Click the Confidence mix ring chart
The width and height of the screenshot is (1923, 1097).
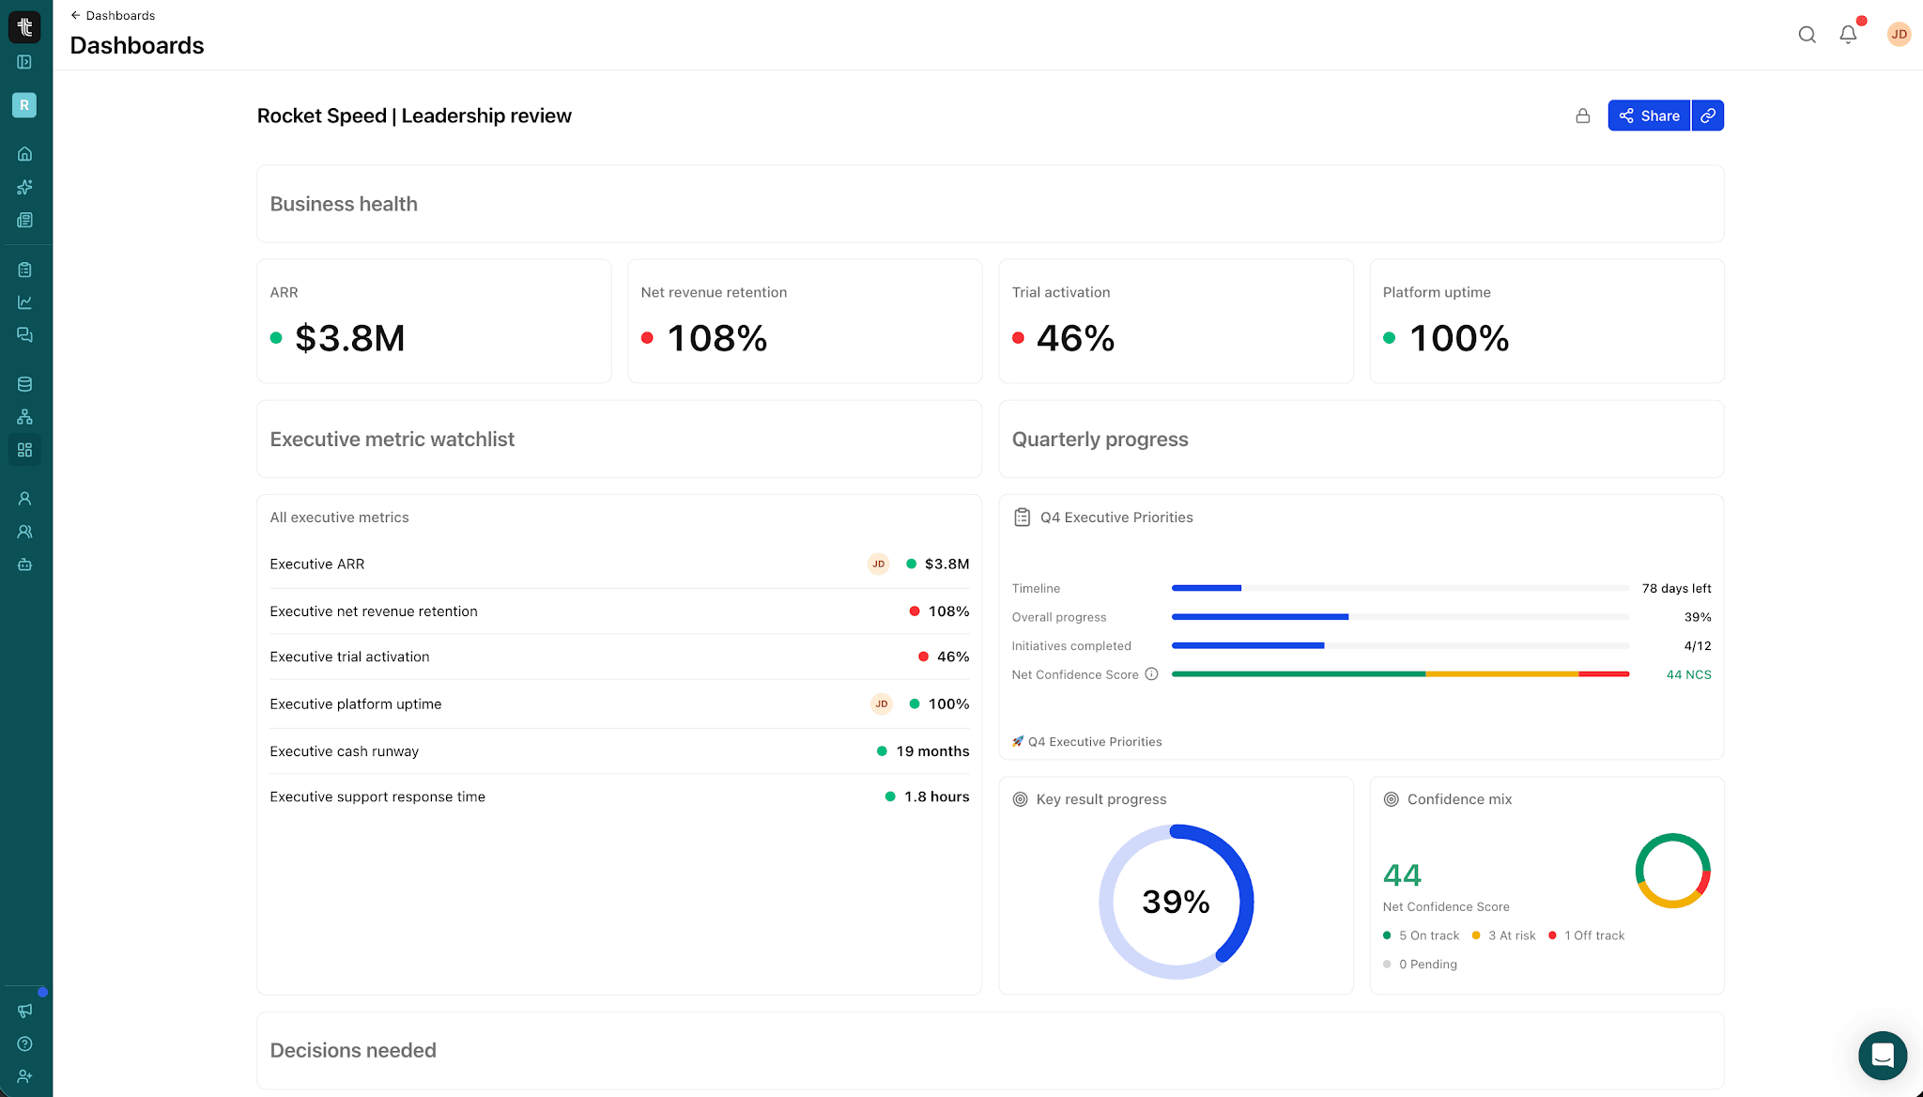coord(1672,871)
